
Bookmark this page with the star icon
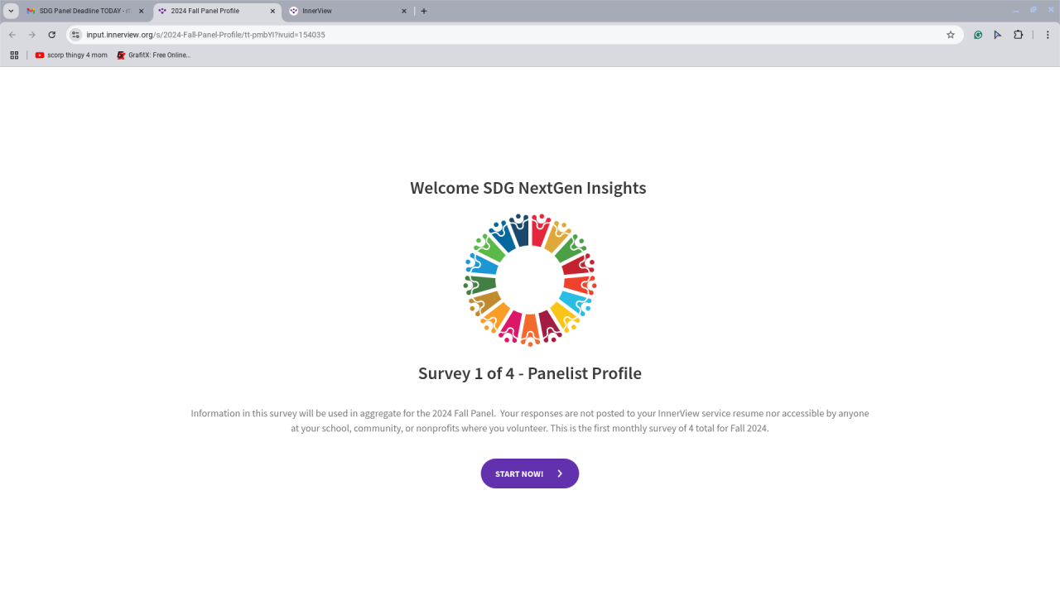coord(951,35)
